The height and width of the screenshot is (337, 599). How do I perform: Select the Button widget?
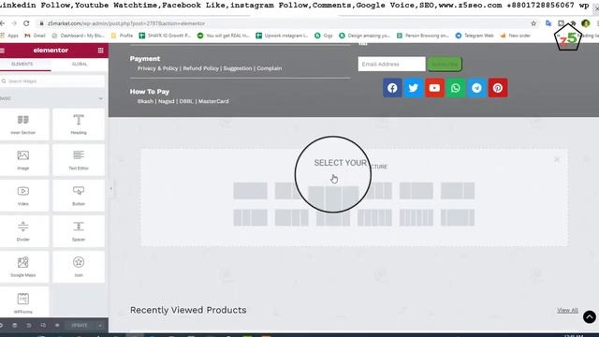coord(79,196)
